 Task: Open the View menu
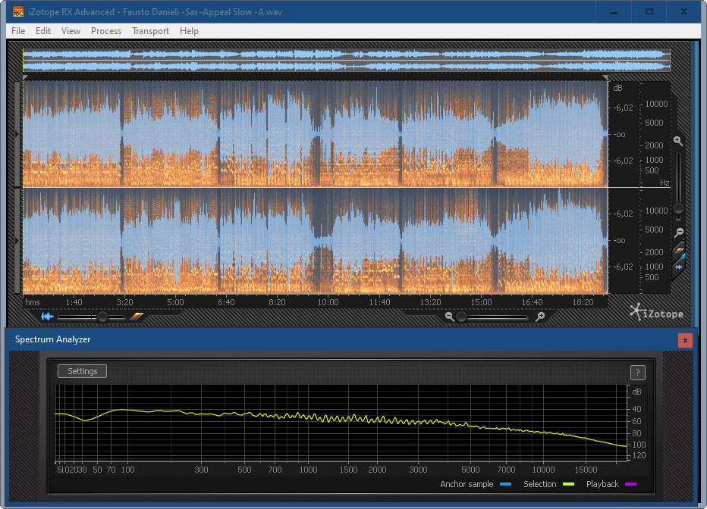(x=71, y=31)
